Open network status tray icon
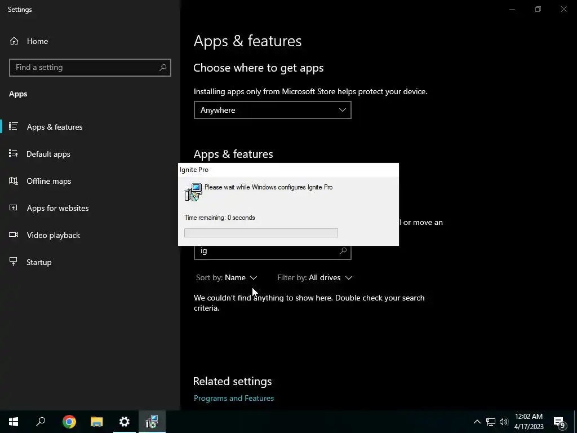 point(491,422)
